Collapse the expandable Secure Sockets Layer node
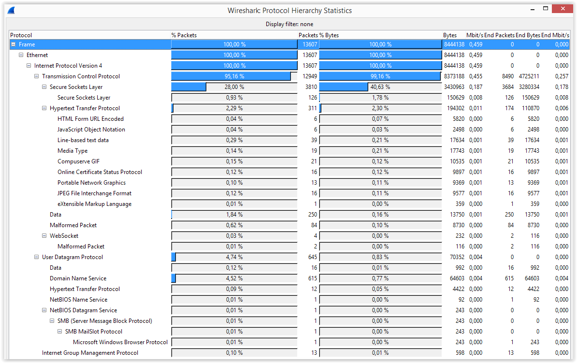Viewport: 577px width, 363px height. coord(44,87)
